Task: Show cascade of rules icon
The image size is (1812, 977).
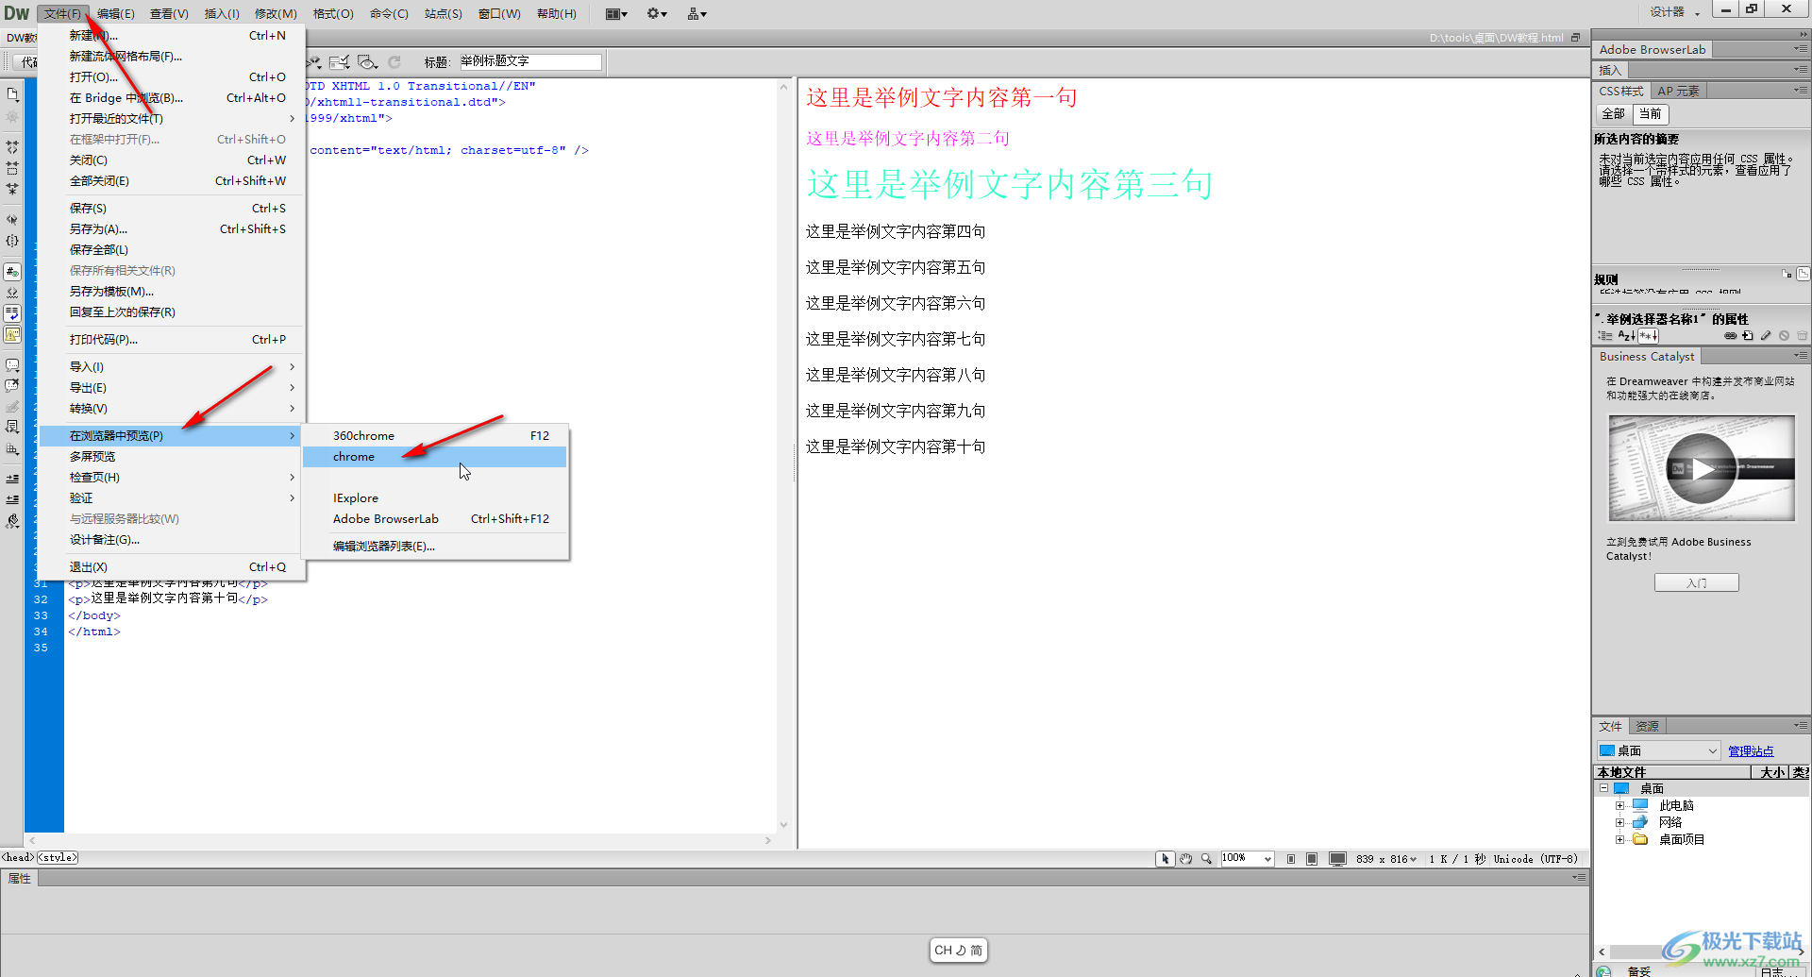Action: (x=1804, y=274)
